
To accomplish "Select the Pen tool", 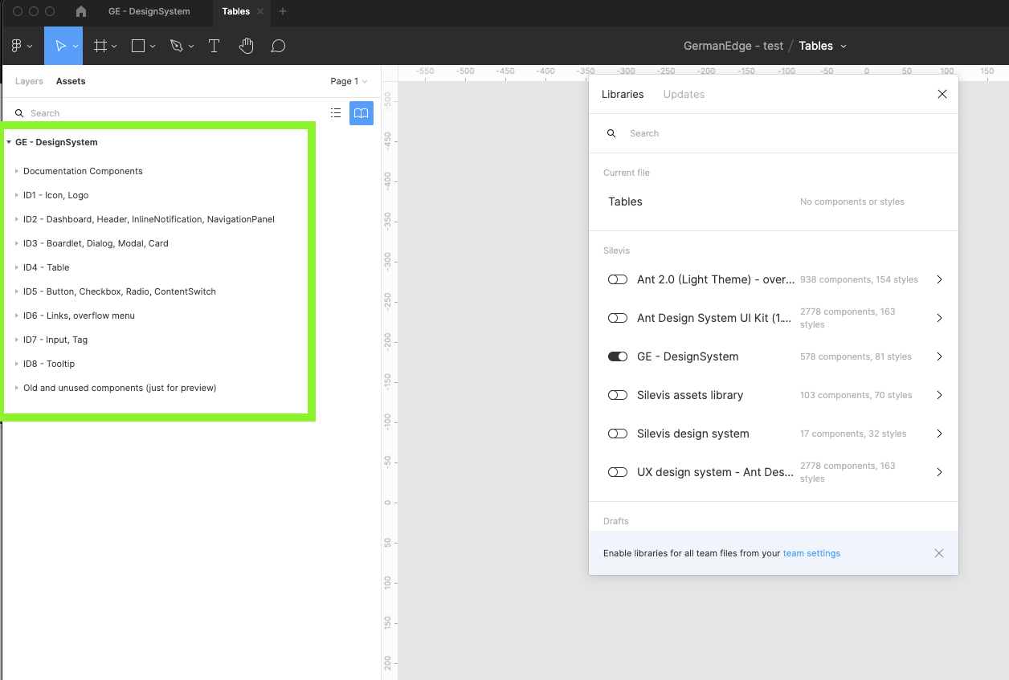I will [x=177, y=47].
